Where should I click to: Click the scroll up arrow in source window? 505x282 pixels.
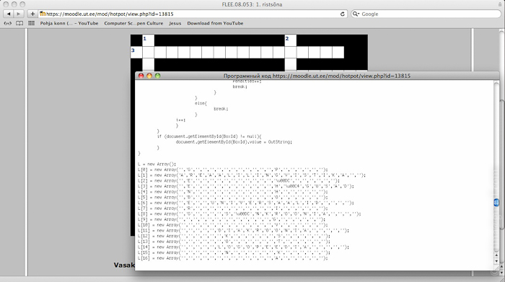[x=496, y=255]
